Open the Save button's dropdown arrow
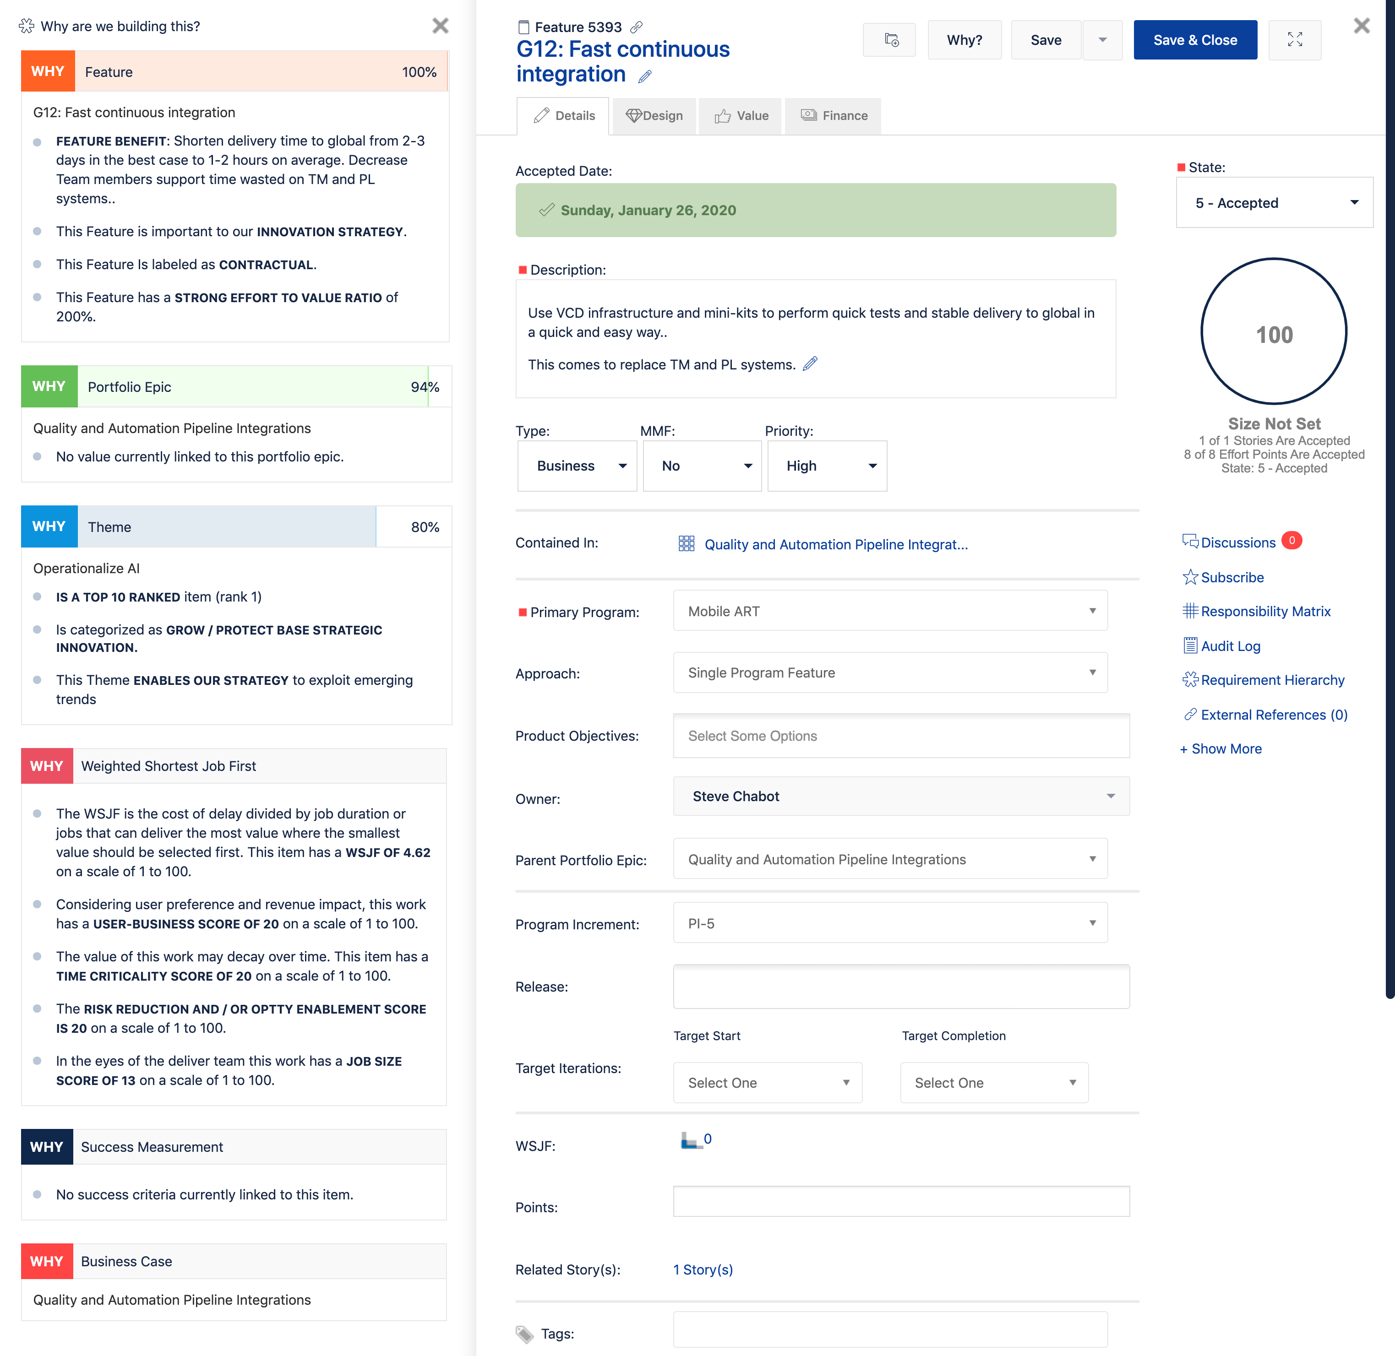Image resolution: width=1395 pixels, height=1356 pixels. pos(1102,40)
